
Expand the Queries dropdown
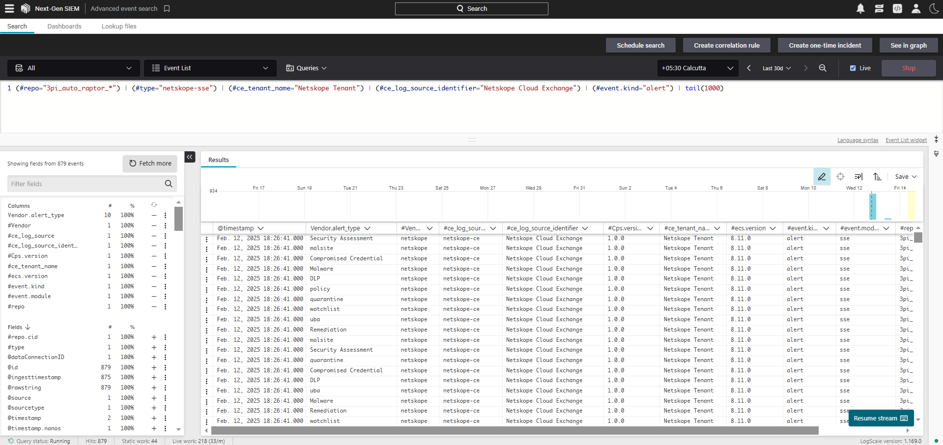coord(306,68)
